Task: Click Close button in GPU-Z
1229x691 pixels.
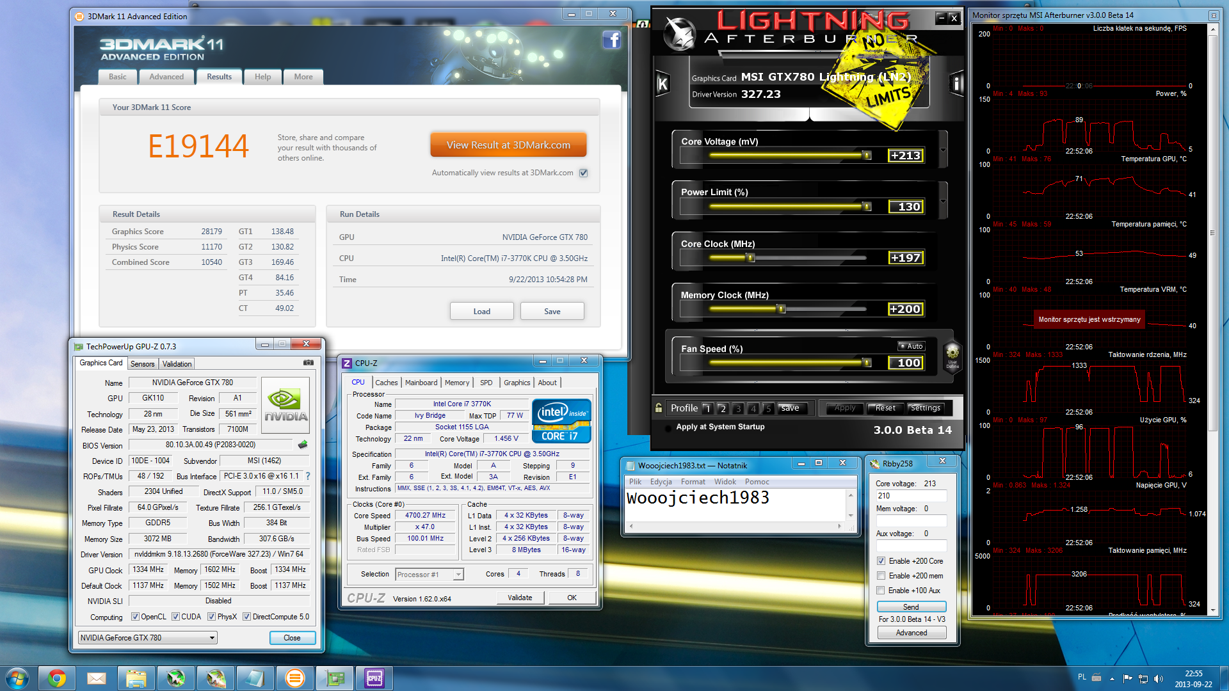Action: tap(292, 638)
